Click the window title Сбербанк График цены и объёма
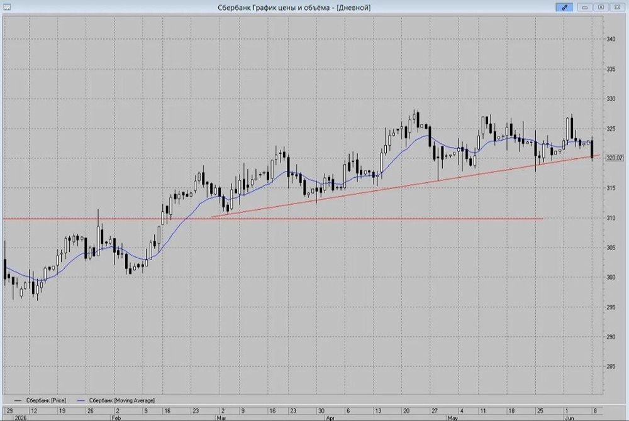629x421 pixels. coord(294,8)
